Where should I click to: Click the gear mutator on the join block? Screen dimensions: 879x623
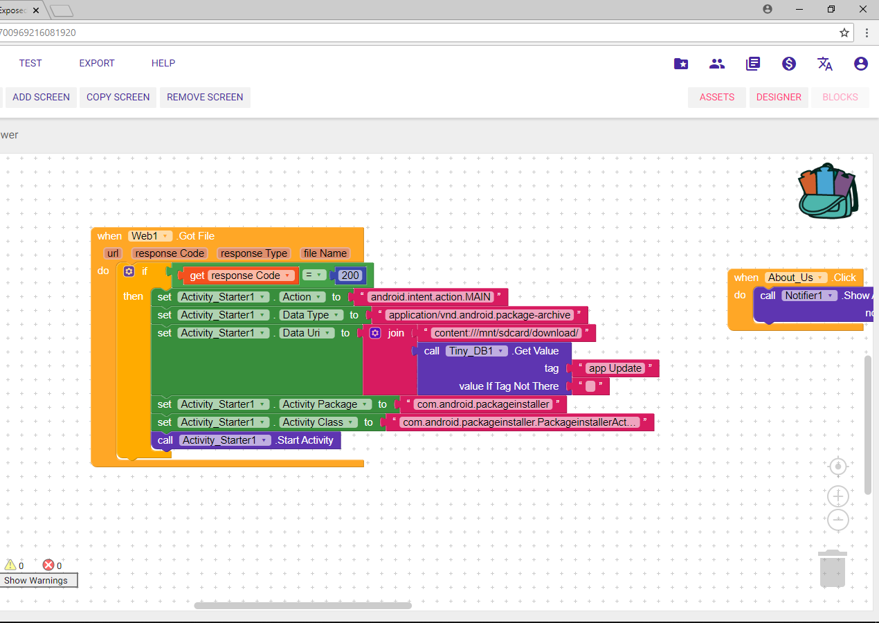tap(375, 333)
